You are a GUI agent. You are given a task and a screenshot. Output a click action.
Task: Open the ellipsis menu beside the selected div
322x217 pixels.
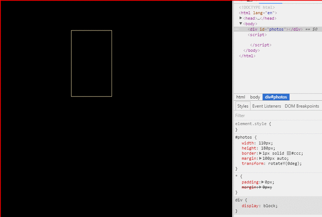click(x=237, y=29)
